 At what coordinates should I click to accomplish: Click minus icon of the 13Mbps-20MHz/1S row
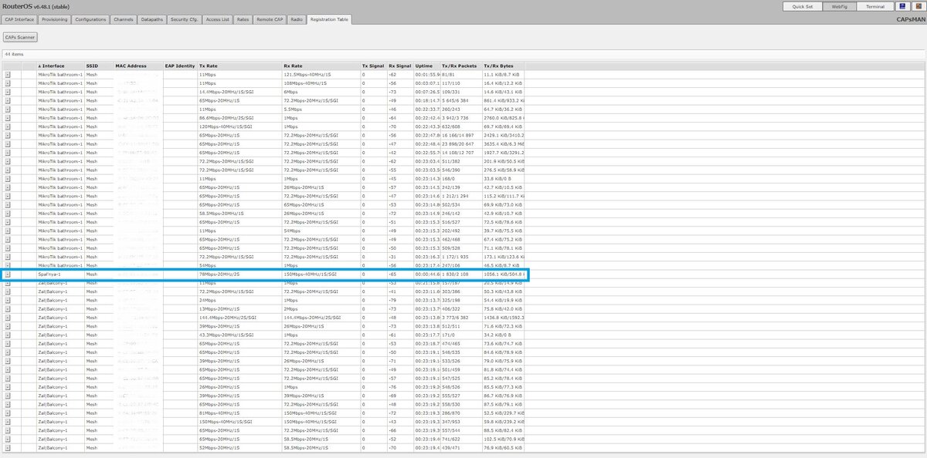tap(8, 308)
